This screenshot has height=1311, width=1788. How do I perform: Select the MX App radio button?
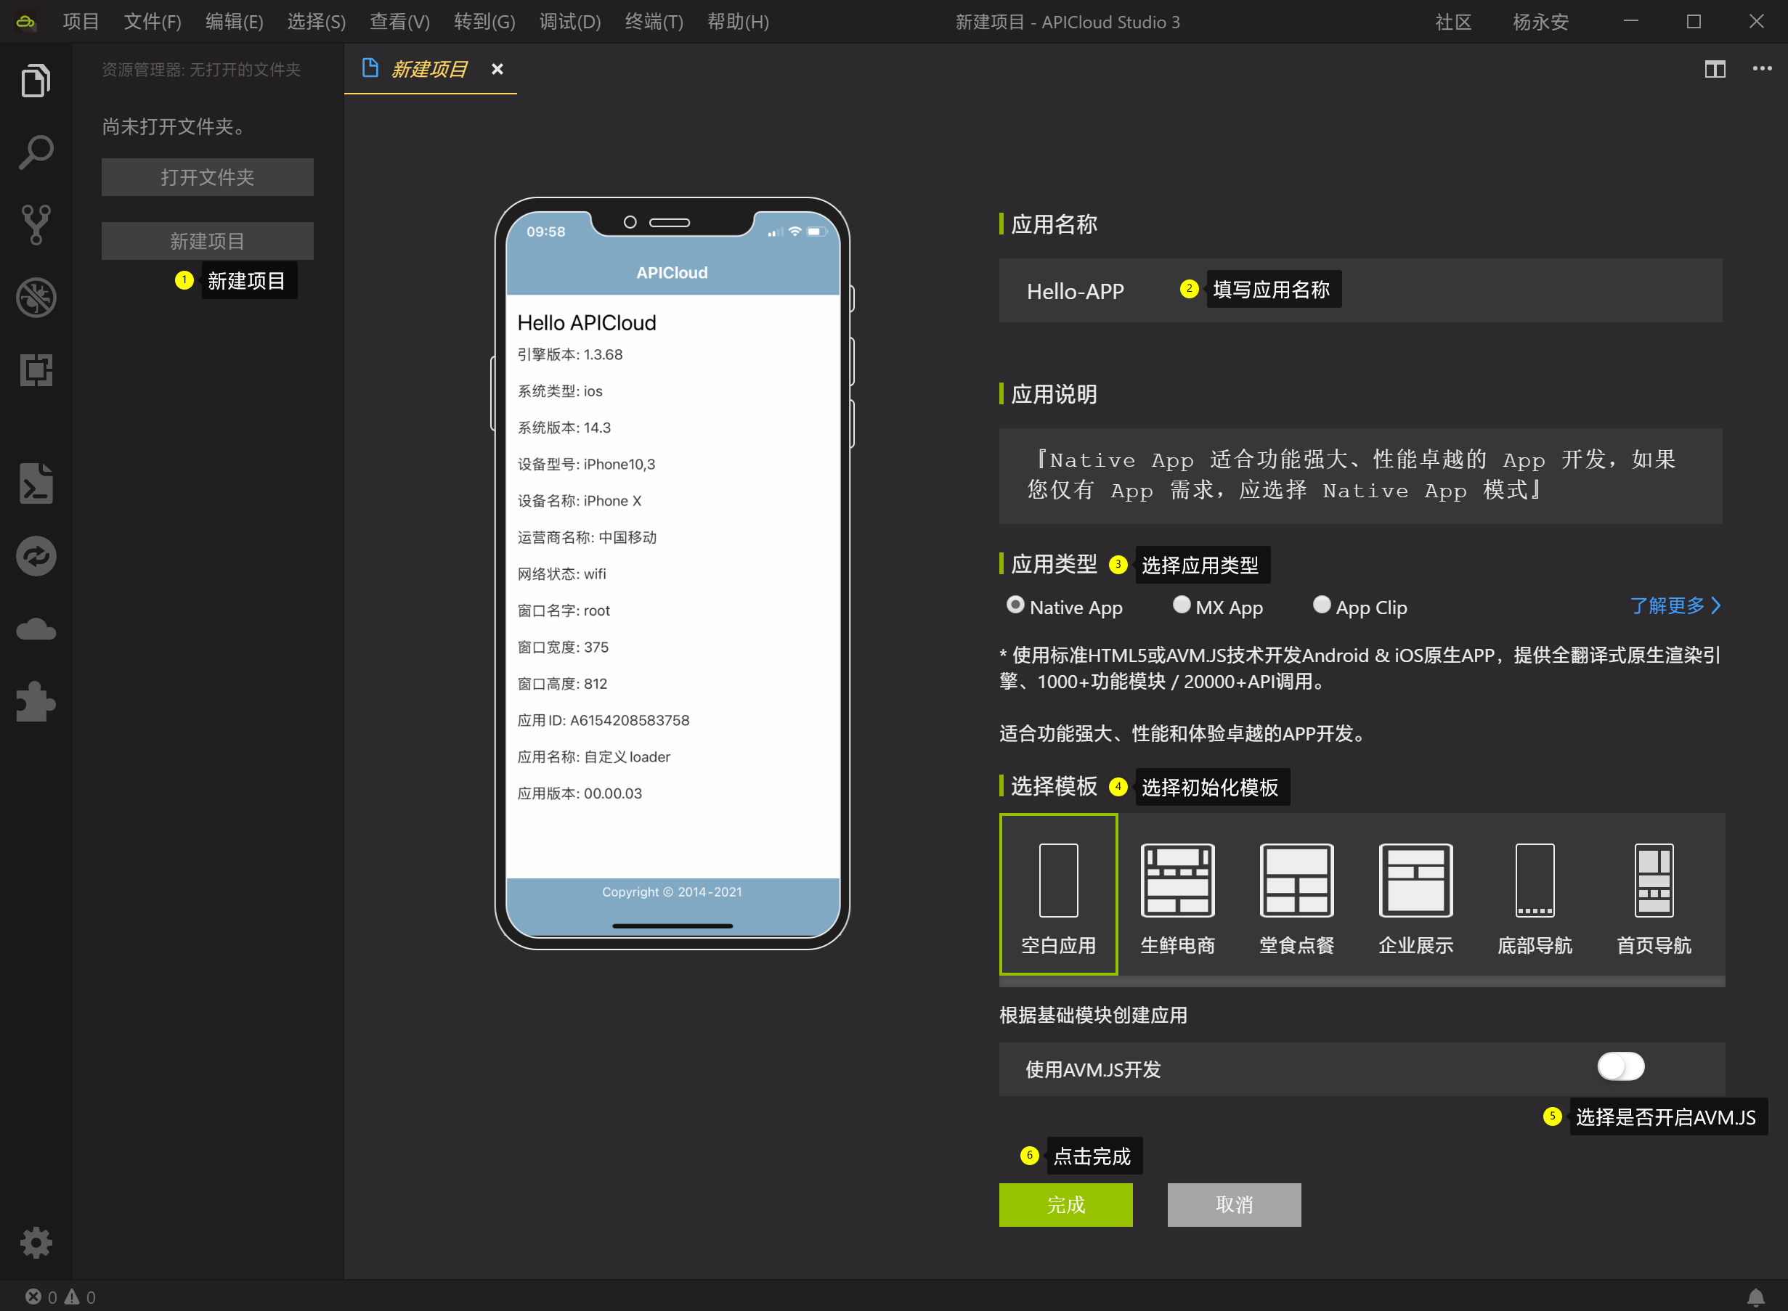pyautogui.click(x=1182, y=605)
